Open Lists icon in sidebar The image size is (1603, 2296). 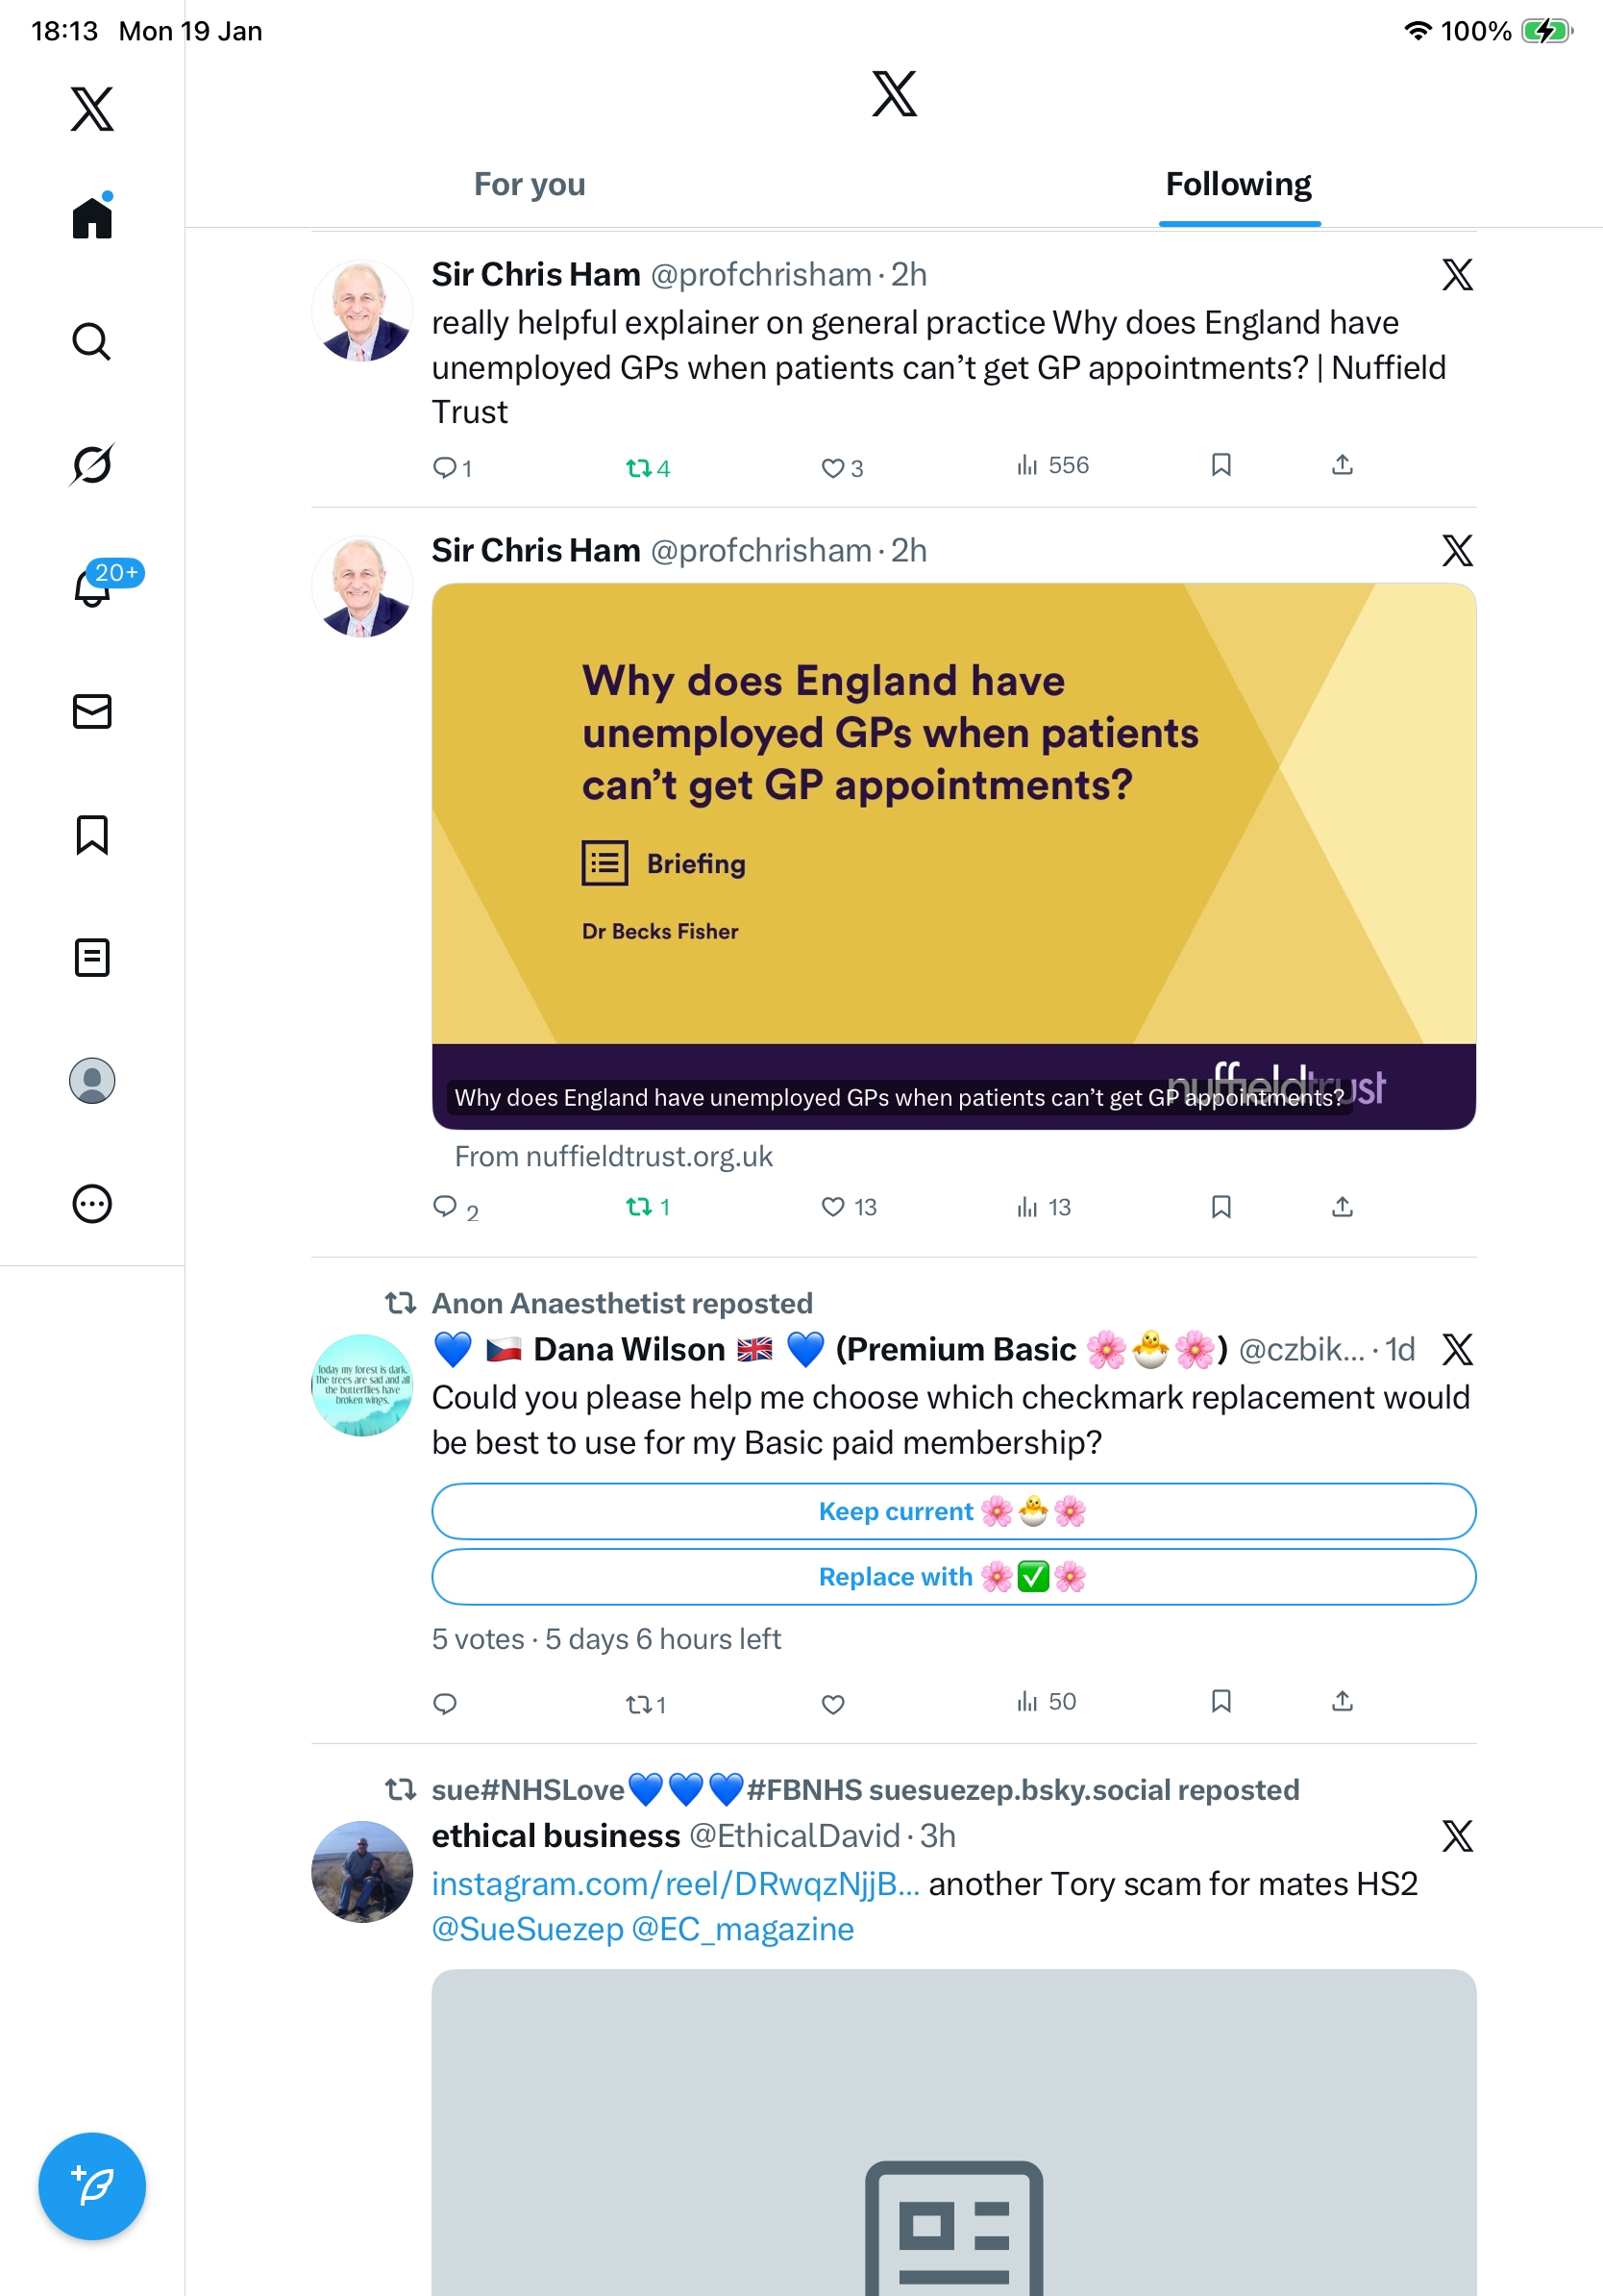pos(92,958)
